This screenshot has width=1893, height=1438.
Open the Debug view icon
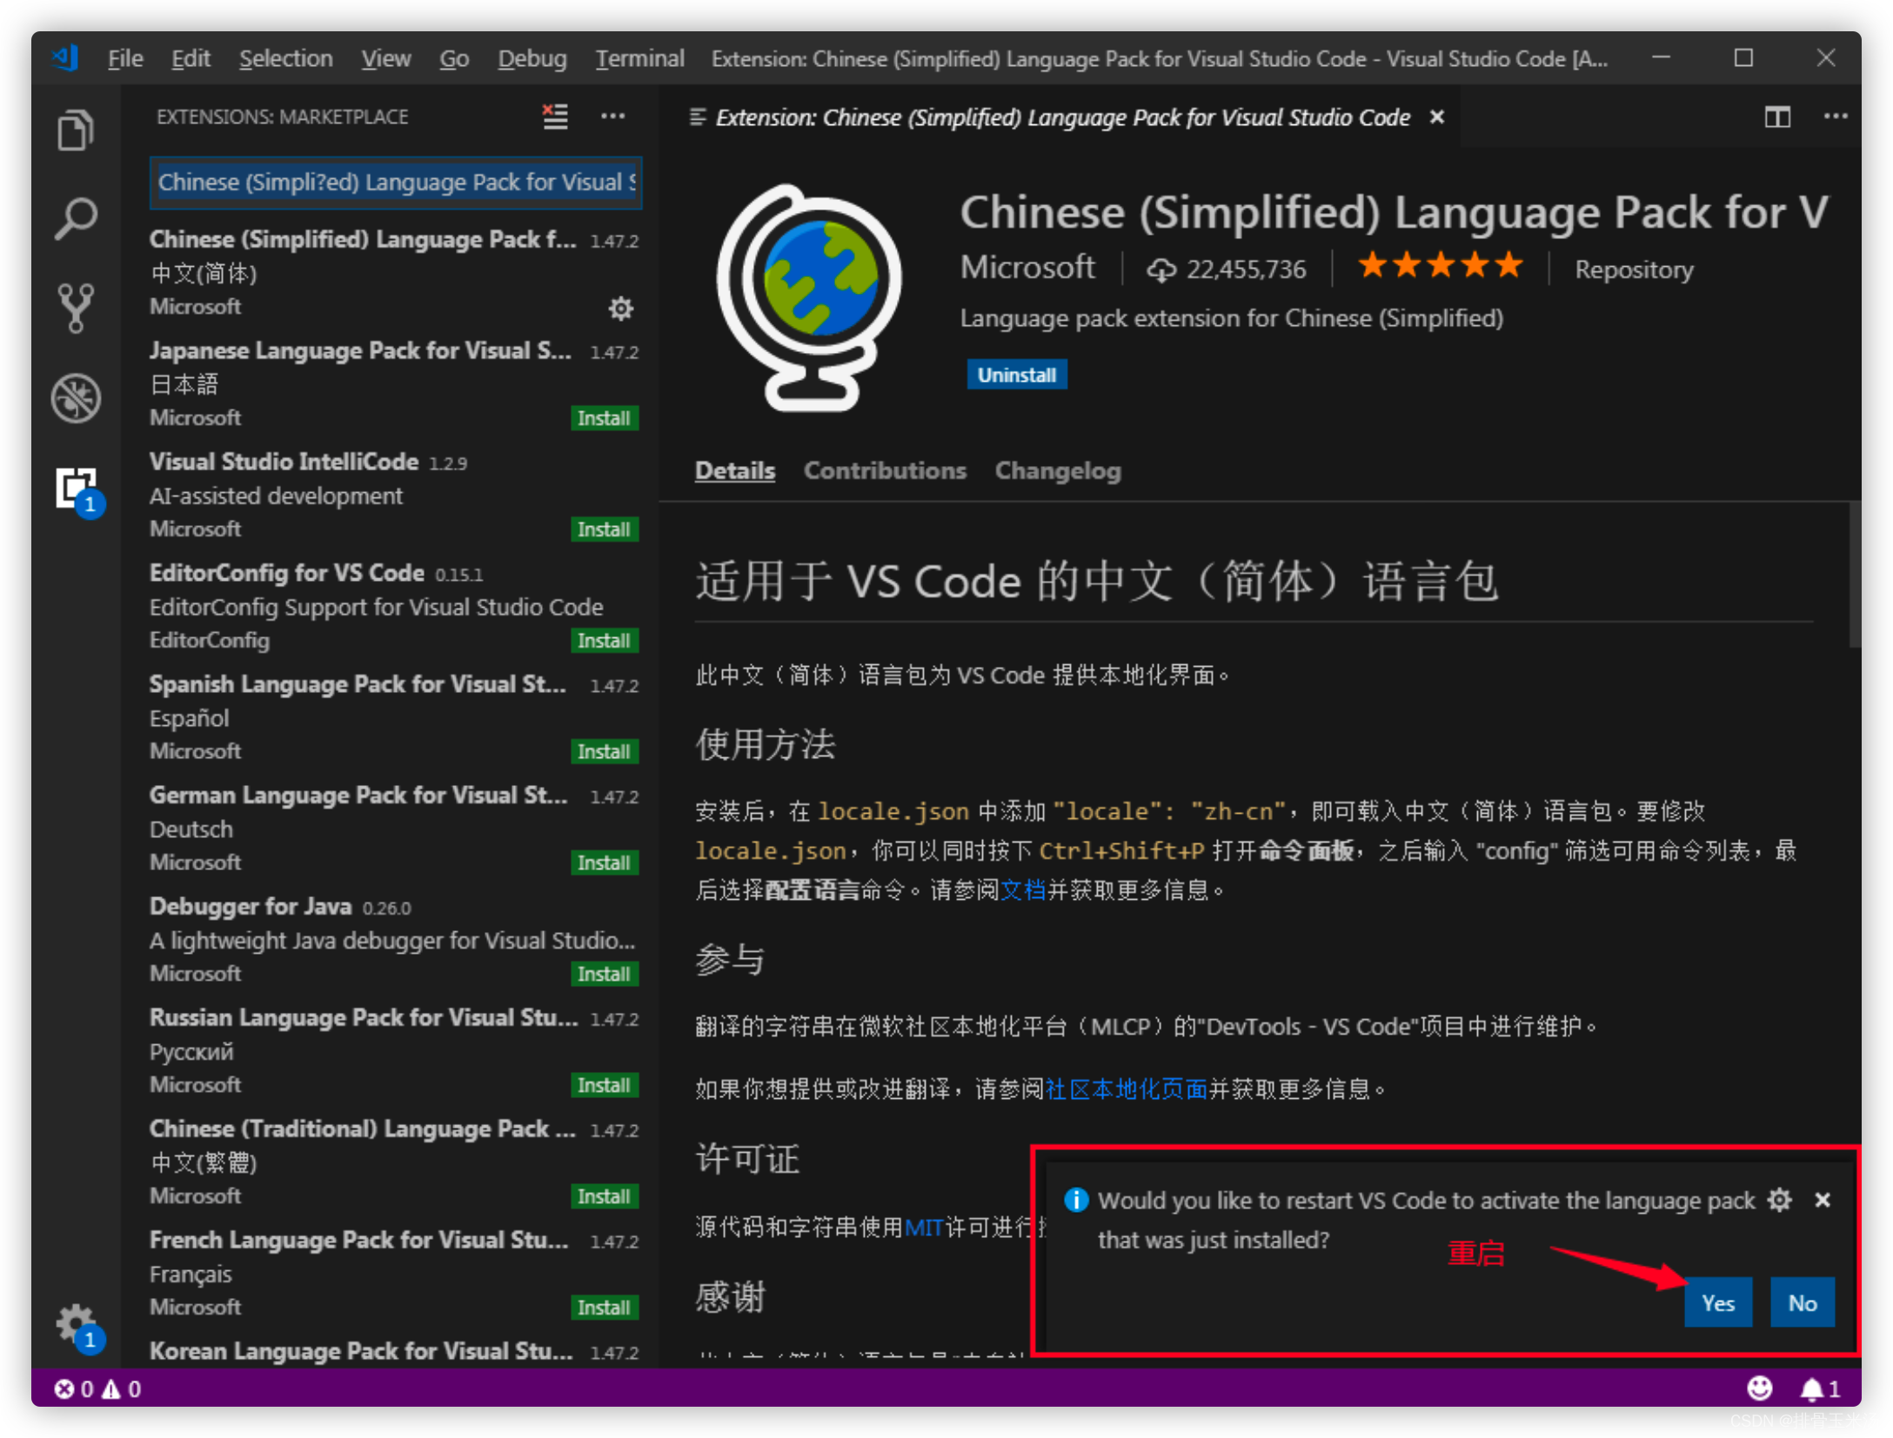click(76, 398)
